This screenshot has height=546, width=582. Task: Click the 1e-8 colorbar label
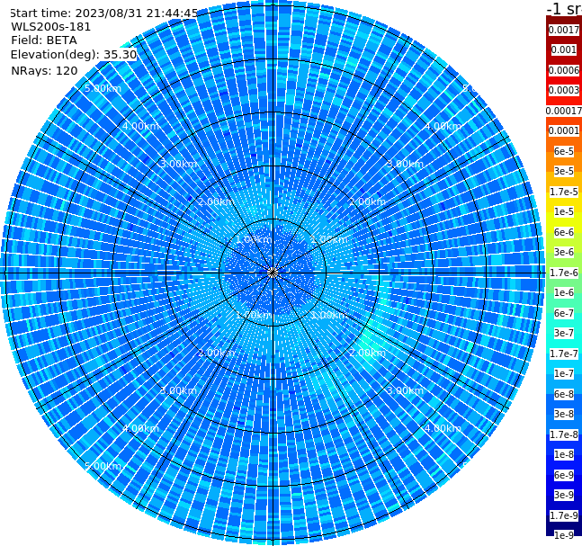coord(564,454)
